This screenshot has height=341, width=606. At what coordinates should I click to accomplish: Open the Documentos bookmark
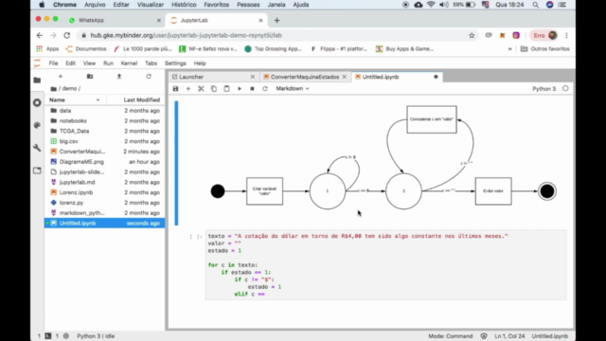(x=86, y=48)
